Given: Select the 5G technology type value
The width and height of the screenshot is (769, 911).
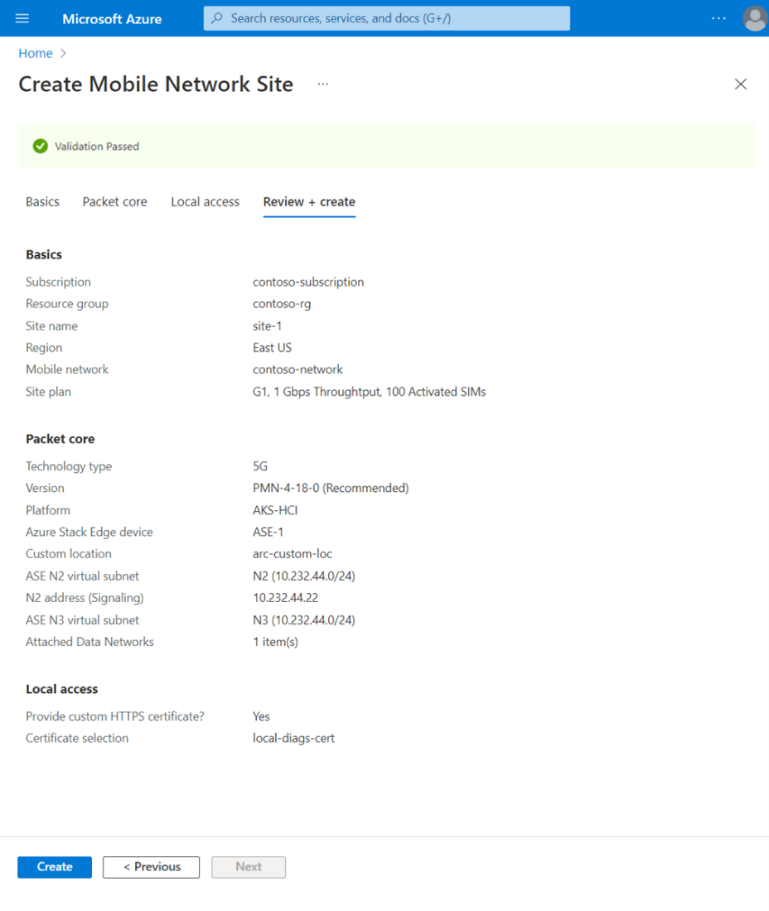Looking at the screenshot, I should coord(260,466).
